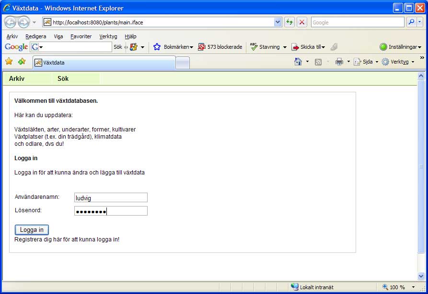The height and width of the screenshot is (294, 428).
Task: Click the magnifying glass search icon
Action: (411, 22)
